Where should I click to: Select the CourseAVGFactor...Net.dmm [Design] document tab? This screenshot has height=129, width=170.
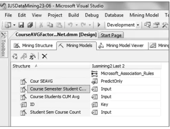coord(56,35)
